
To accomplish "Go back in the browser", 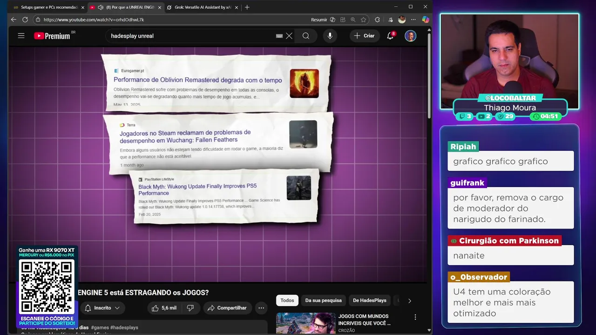I will (14, 20).
